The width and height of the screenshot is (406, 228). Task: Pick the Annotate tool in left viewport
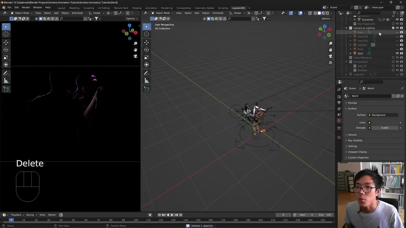(x=6, y=73)
